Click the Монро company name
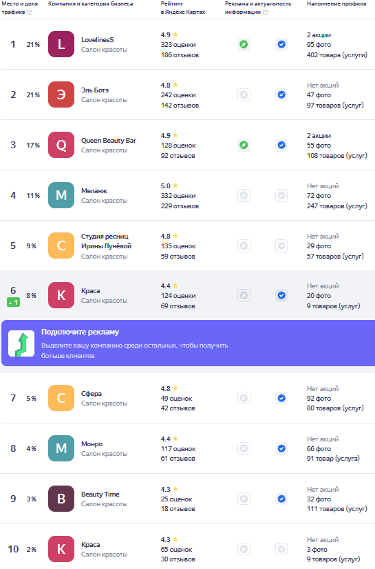The width and height of the screenshot is (375, 569). point(92,443)
